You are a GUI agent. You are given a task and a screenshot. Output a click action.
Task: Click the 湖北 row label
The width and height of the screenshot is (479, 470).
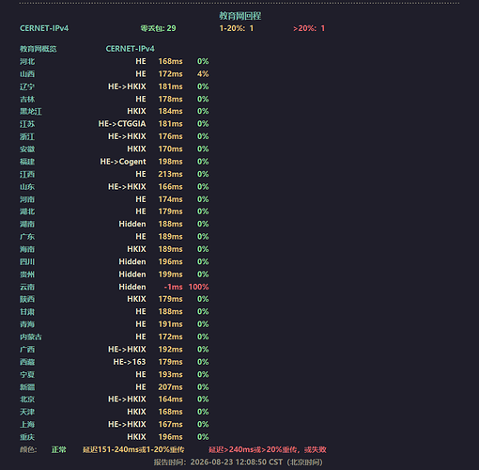[27, 211]
